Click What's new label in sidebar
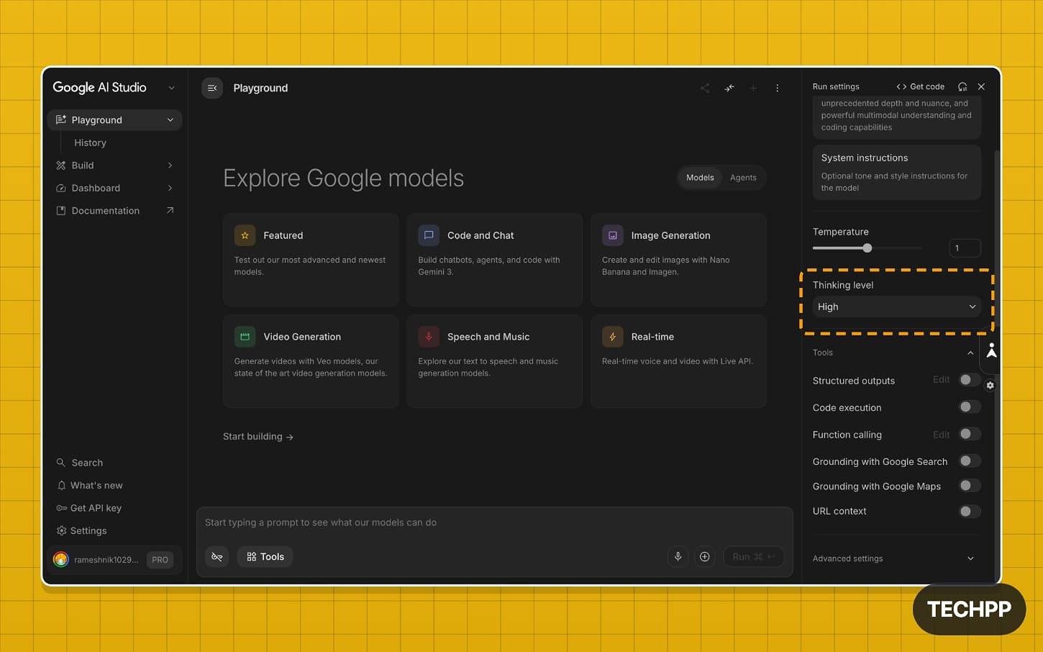1043x652 pixels. click(96, 486)
